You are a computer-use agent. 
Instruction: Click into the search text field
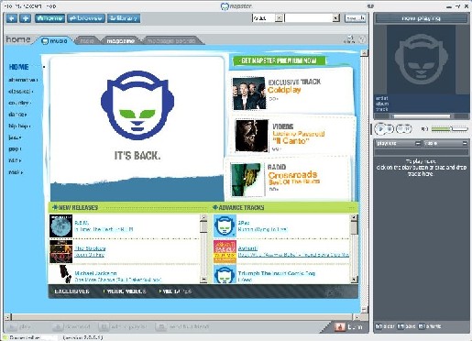[x=309, y=18]
